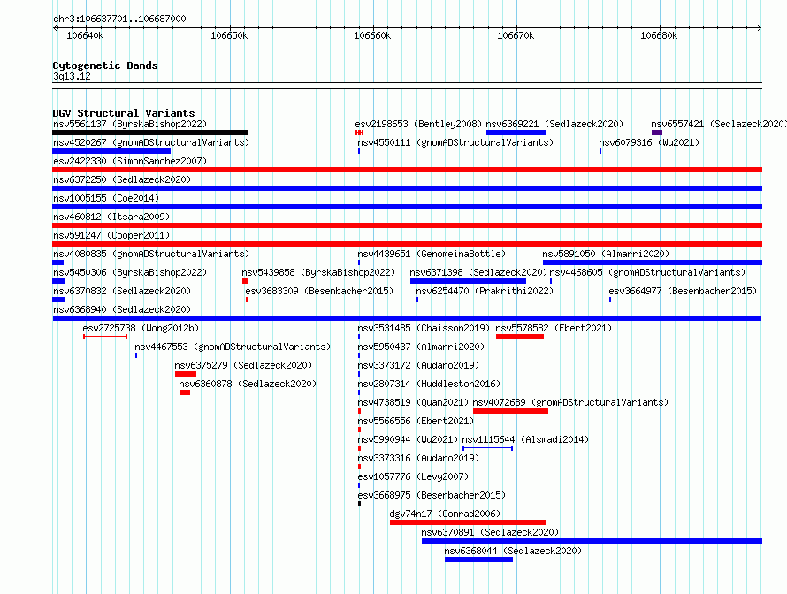Open nsv3531485 (Chaisson2019) label
Viewport: 787px width, 594px height.
(424, 328)
